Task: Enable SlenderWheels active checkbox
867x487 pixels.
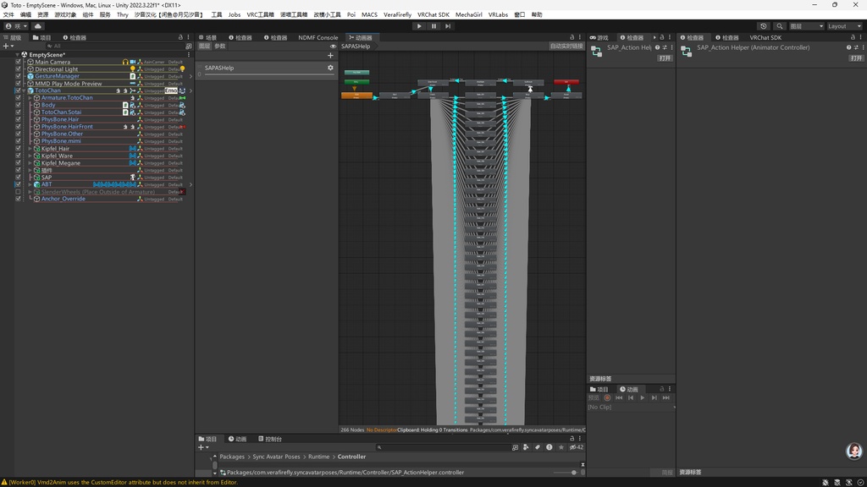Action: point(19,192)
